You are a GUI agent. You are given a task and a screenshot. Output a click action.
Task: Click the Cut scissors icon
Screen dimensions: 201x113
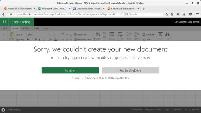17,34
